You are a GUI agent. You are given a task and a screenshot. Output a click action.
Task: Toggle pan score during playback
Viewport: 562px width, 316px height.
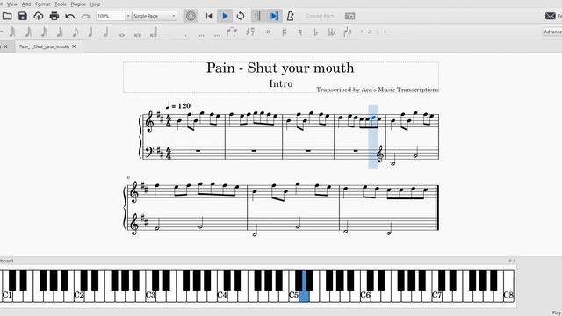[274, 16]
